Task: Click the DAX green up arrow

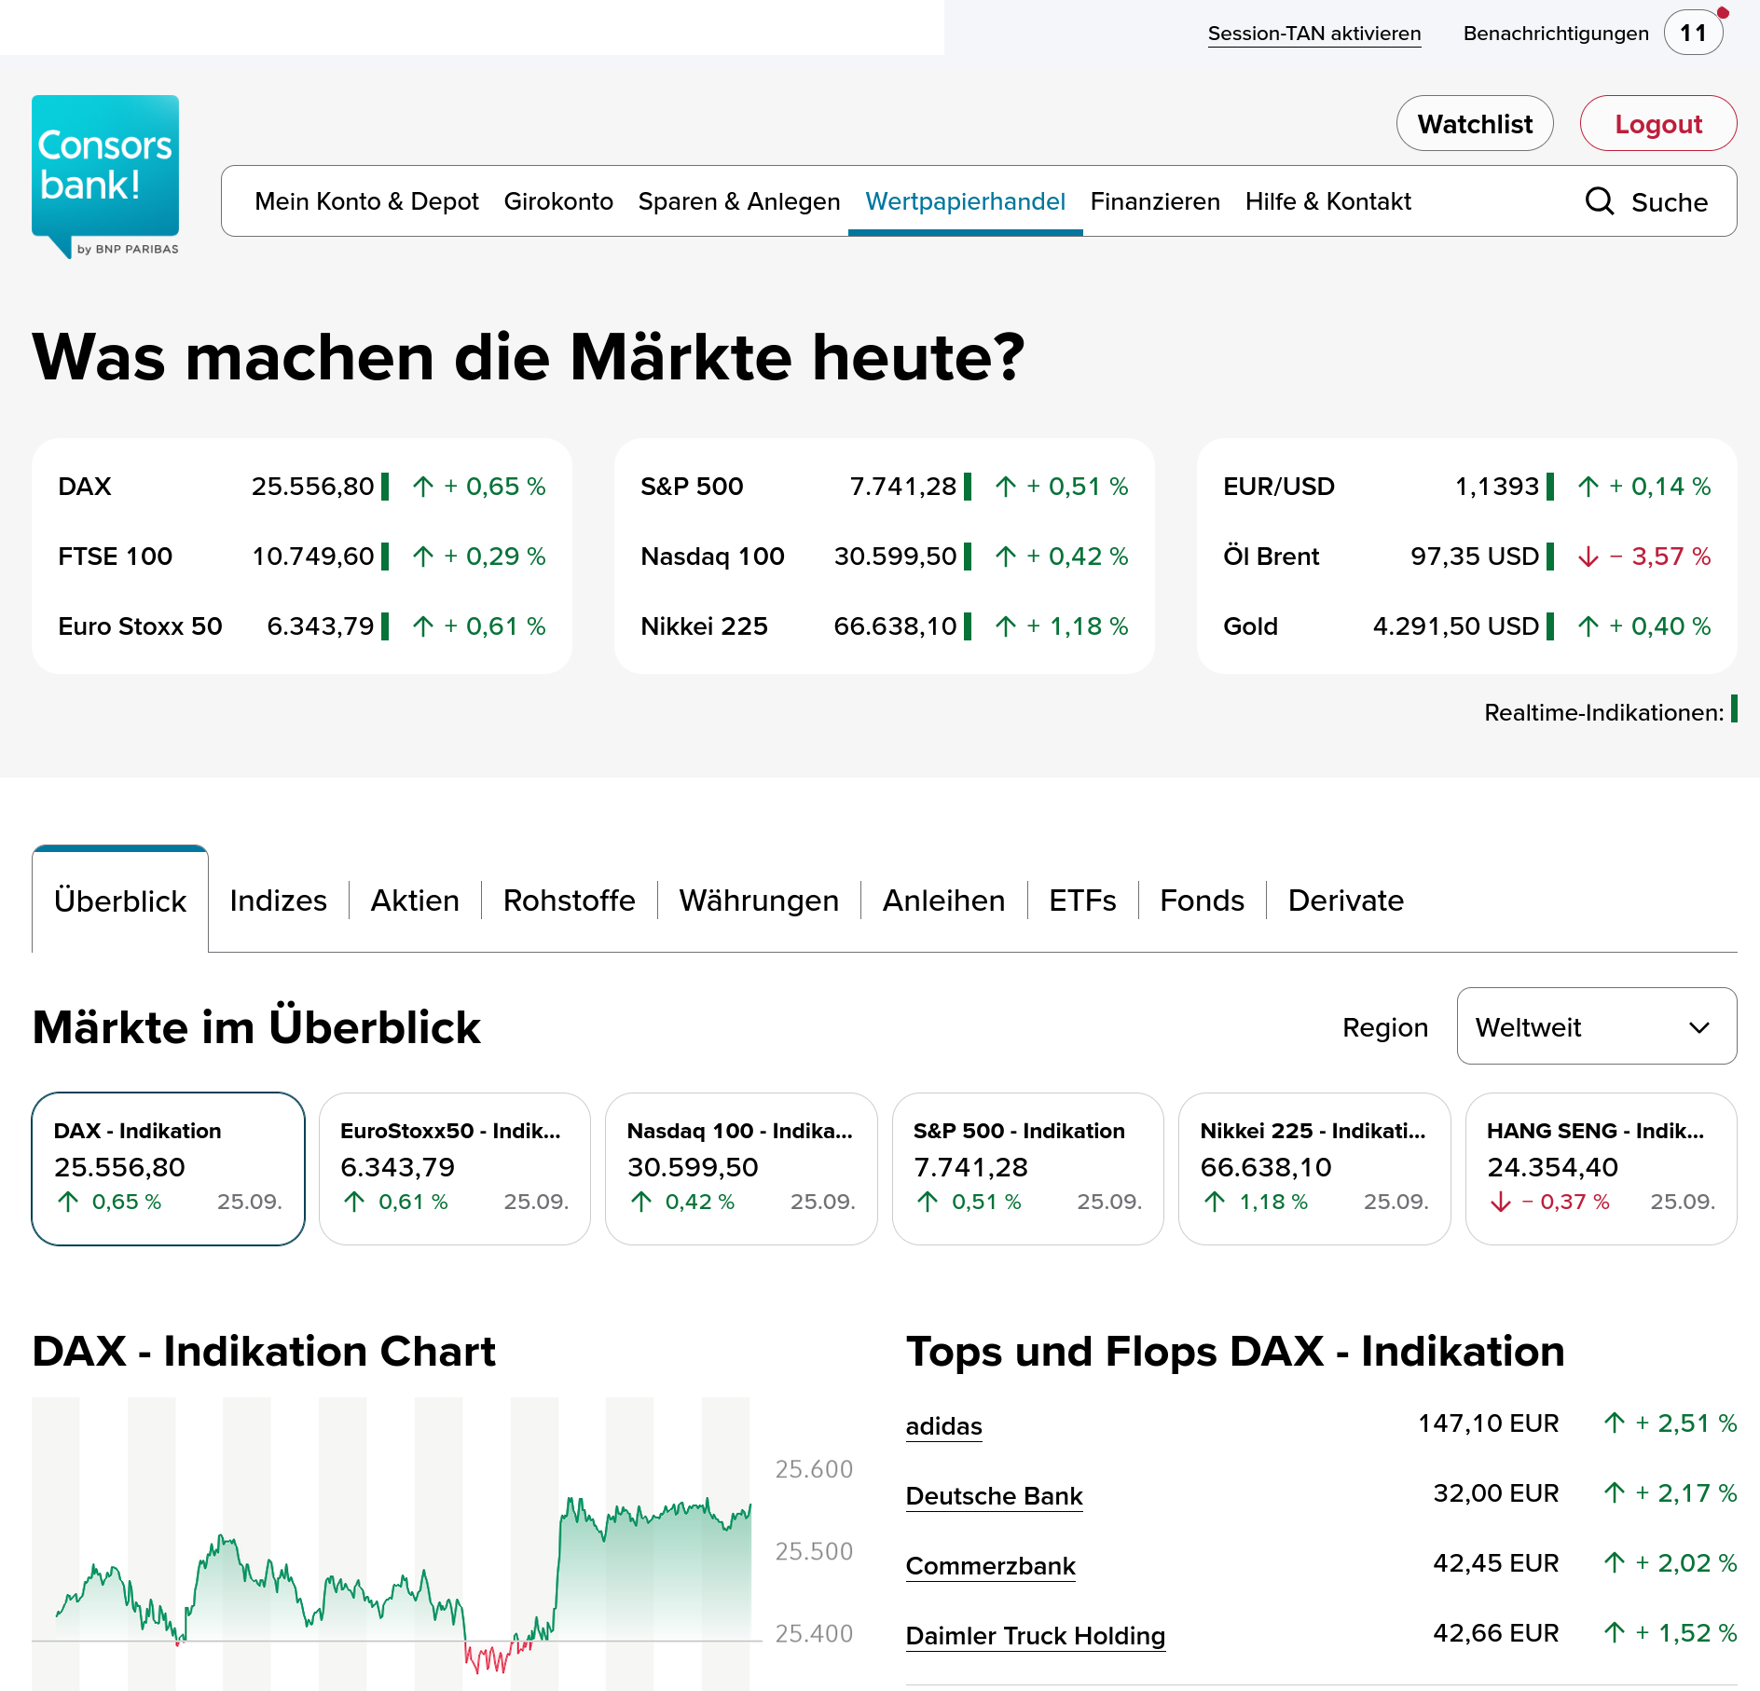Action: (423, 487)
